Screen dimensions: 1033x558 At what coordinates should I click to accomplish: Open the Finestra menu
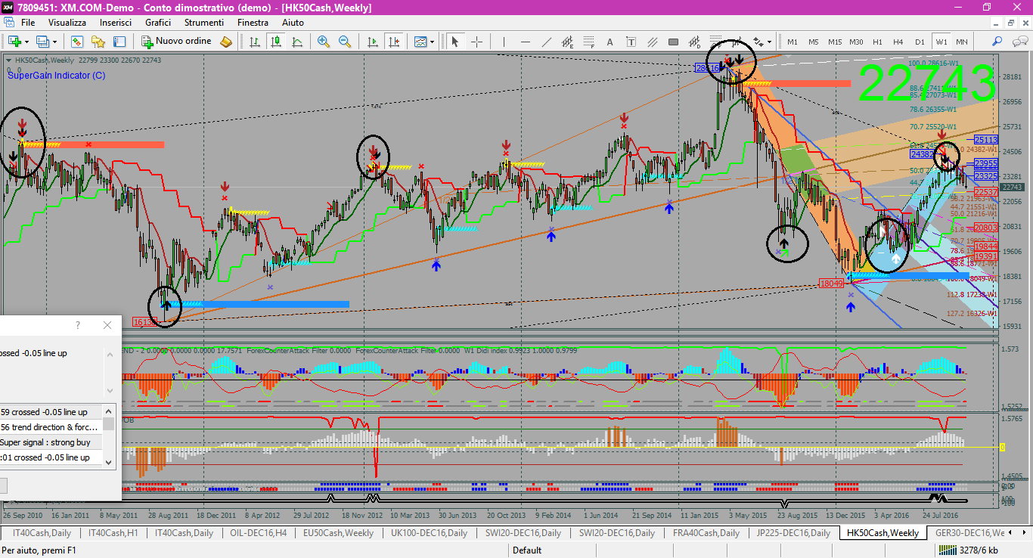pos(253,23)
